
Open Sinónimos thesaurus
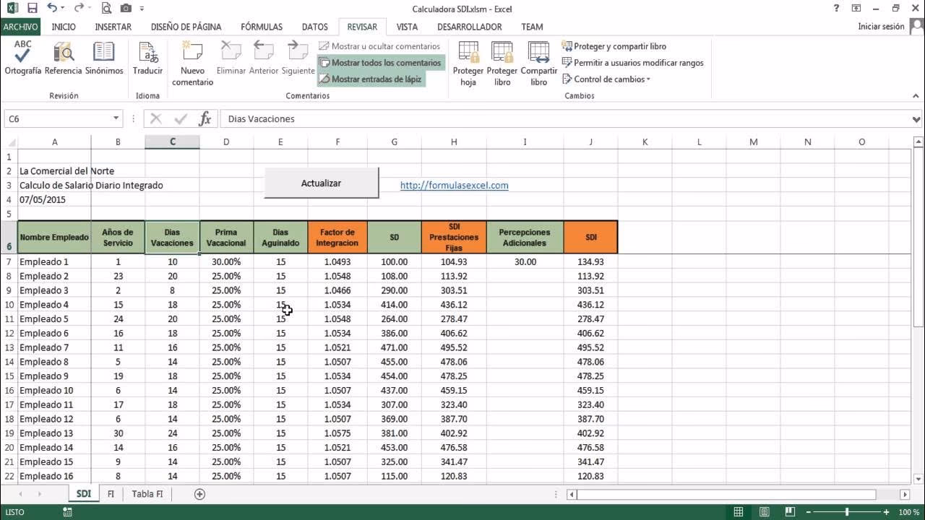pyautogui.click(x=104, y=58)
